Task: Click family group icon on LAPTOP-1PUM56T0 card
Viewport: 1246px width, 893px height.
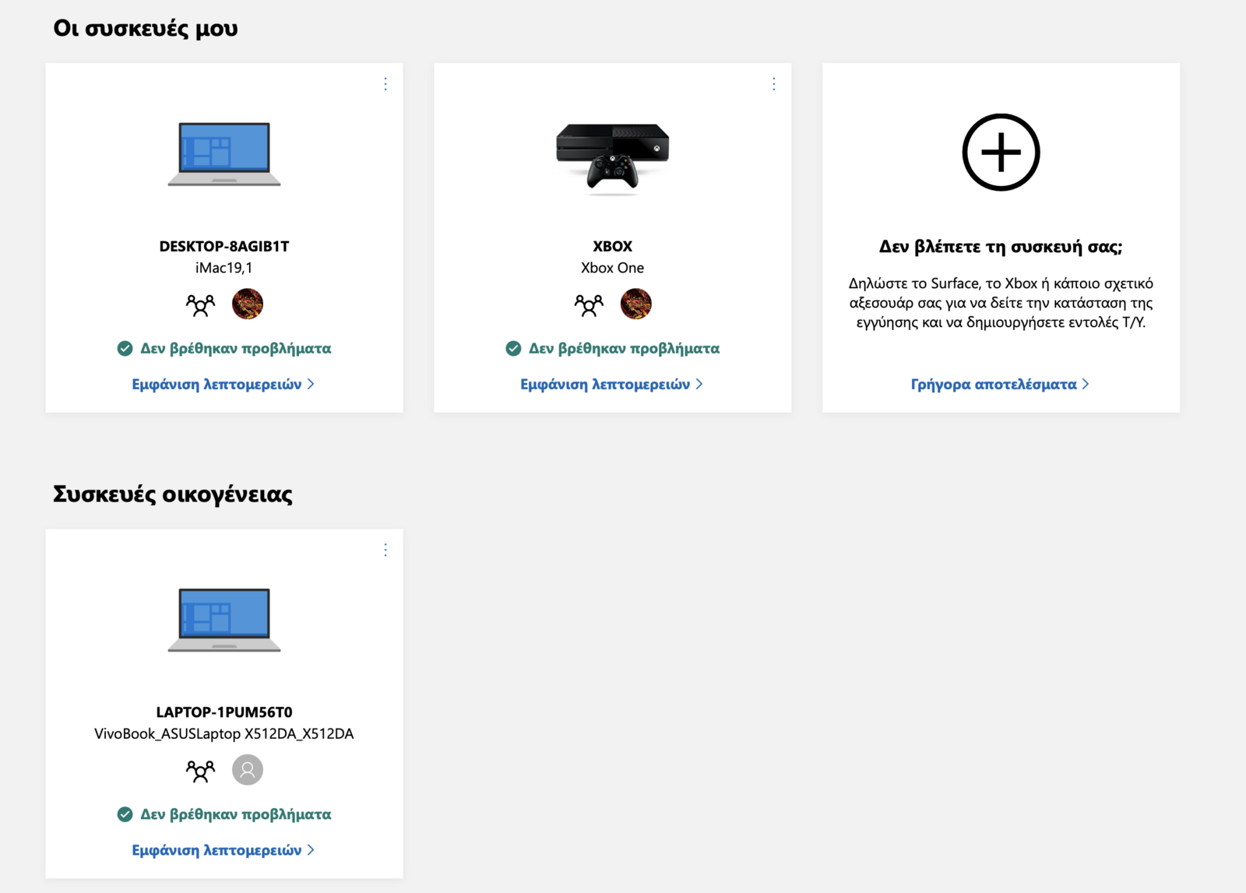Action: 200,771
